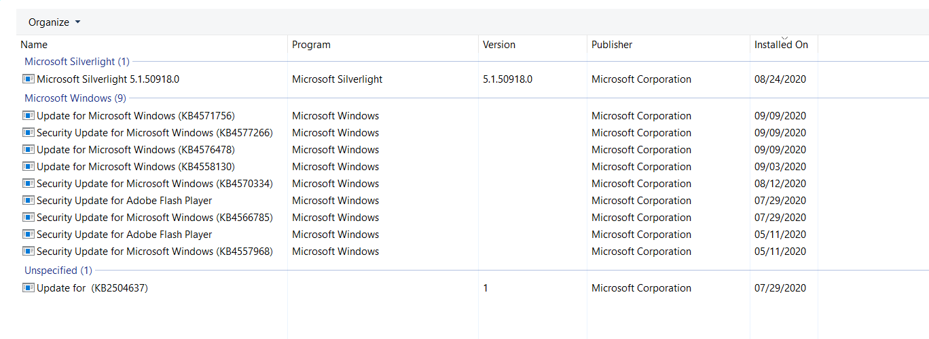Click icon of Adobe Flash update installed 07/29/2020
The width and height of the screenshot is (929, 339).
pos(29,201)
